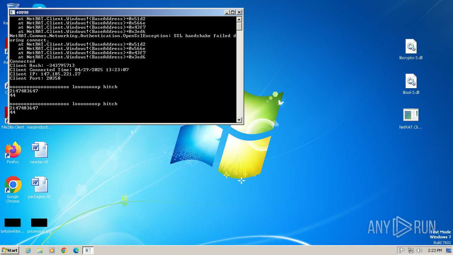Open the libcrypto-3.dll desktop file
Viewport: 453px width, 255px height.
(x=411, y=50)
